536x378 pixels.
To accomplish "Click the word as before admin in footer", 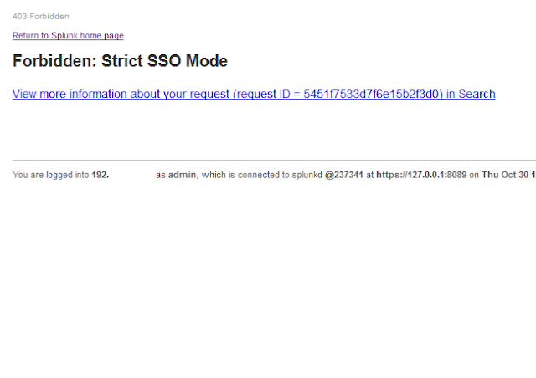I will [x=161, y=175].
